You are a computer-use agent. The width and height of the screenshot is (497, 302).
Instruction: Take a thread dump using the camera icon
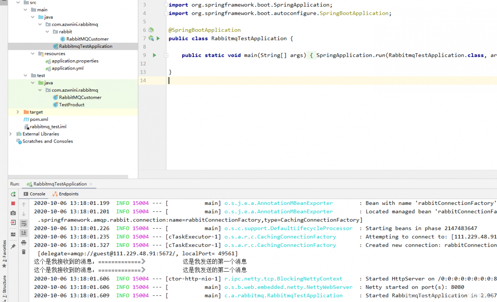[x=13, y=213]
